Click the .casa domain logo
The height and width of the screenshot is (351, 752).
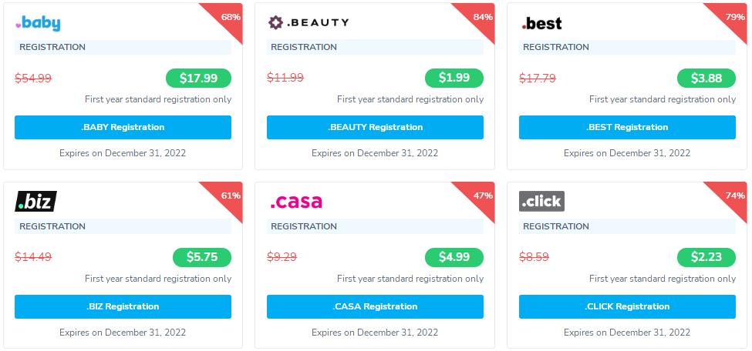296,202
